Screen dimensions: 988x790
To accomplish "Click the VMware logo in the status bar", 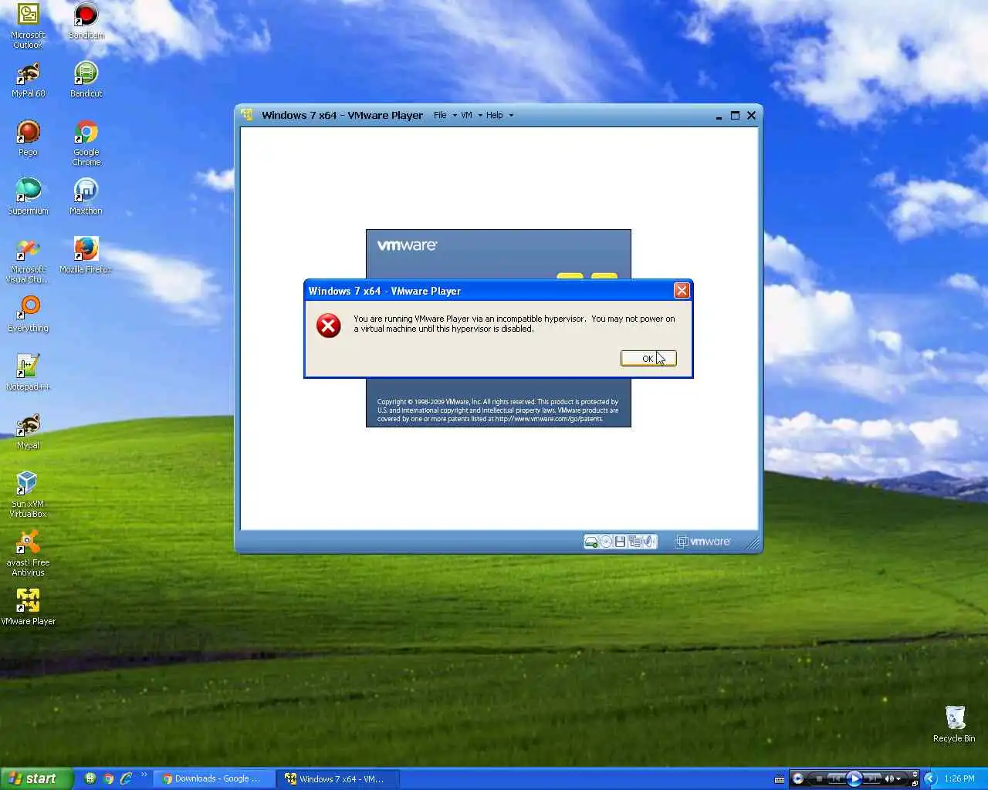I will [x=702, y=542].
